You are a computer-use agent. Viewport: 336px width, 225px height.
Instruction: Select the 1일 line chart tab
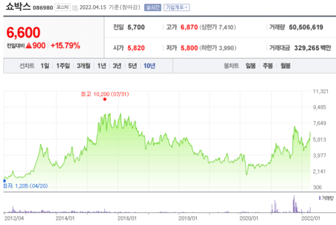(x=45, y=66)
